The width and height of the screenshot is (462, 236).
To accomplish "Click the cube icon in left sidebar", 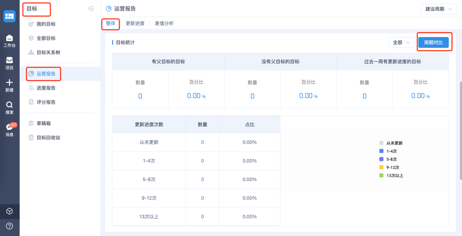I will (10, 211).
